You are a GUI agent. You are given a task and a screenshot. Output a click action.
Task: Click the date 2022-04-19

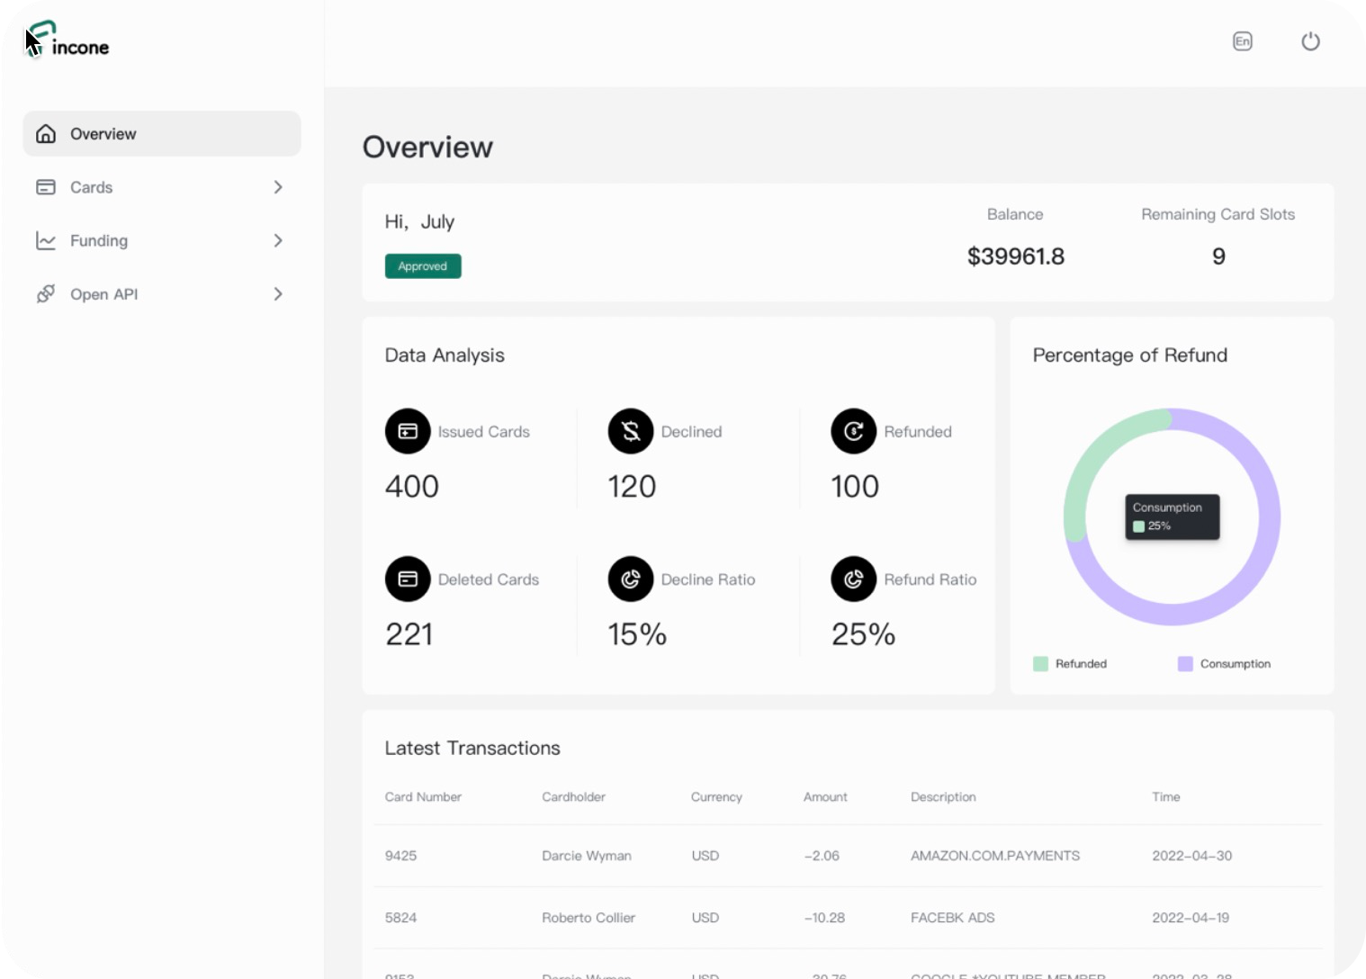pos(1191,918)
